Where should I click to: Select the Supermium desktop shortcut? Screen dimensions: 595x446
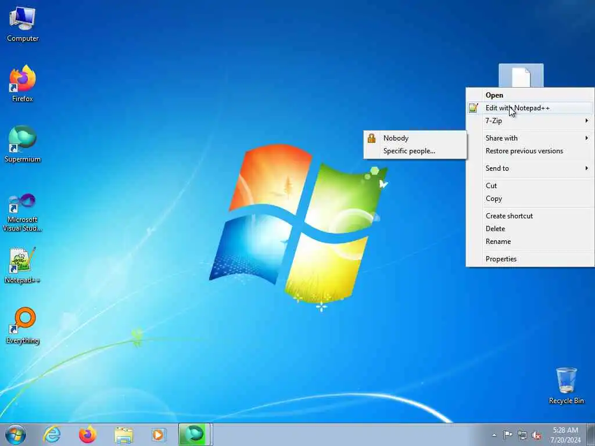(23, 144)
